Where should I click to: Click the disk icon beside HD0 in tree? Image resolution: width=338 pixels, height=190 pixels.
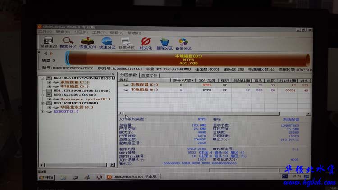[x=49, y=78]
